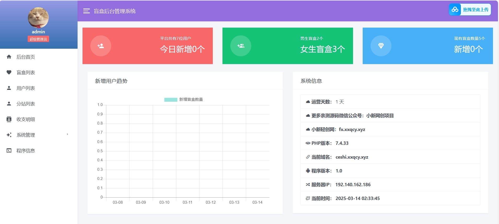This screenshot has width=499, height=224.
Task: Click the android icon beside 程序版本
Action: [x=308, y=171]
